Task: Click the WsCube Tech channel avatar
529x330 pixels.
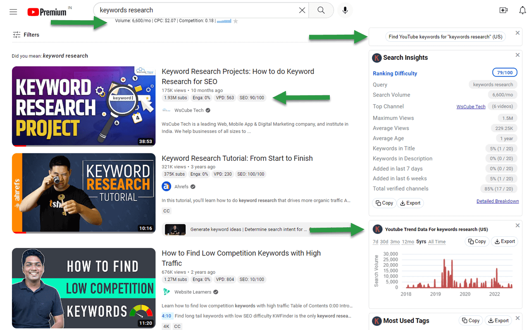Action: (166, 110)
